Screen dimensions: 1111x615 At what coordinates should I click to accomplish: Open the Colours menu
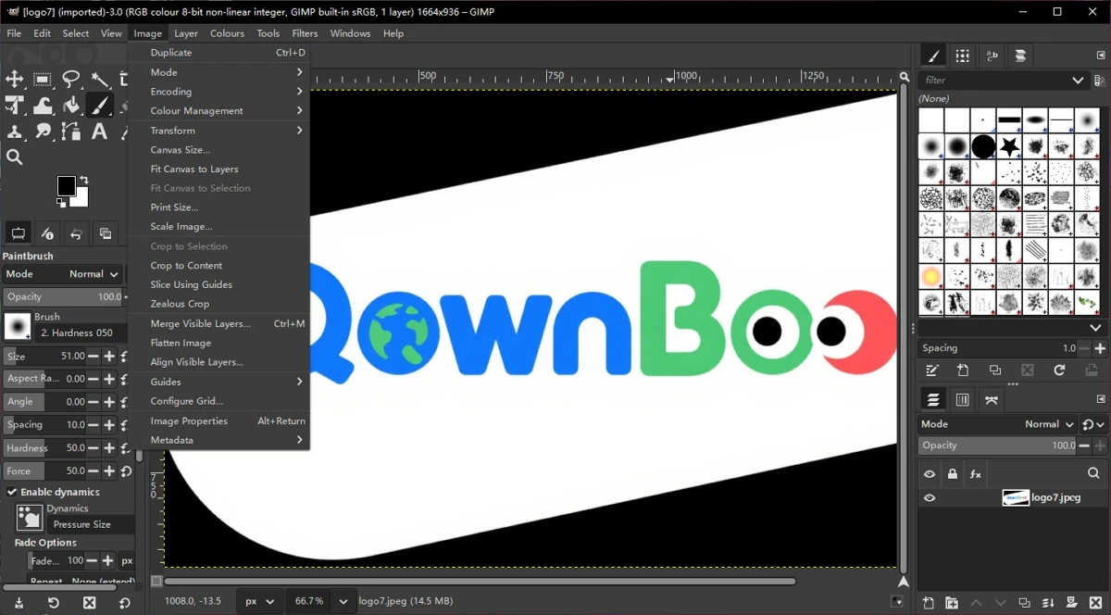point(227,33)
